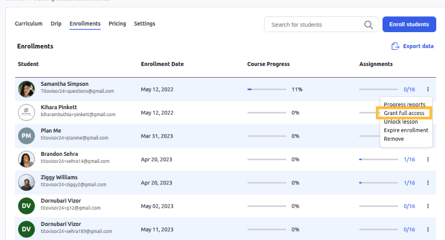
Task: Open Ziggy Williams' three-dot options menu
Action: [427, 183]
